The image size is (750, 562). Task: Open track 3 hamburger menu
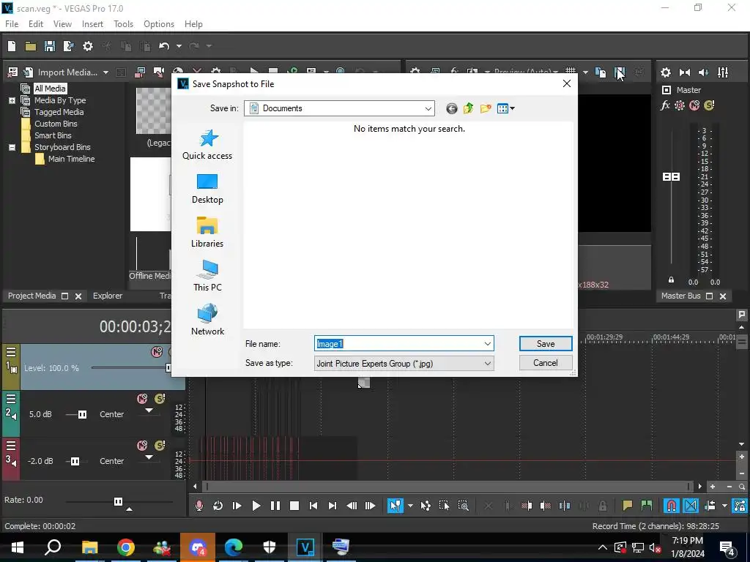coord(11,446)
